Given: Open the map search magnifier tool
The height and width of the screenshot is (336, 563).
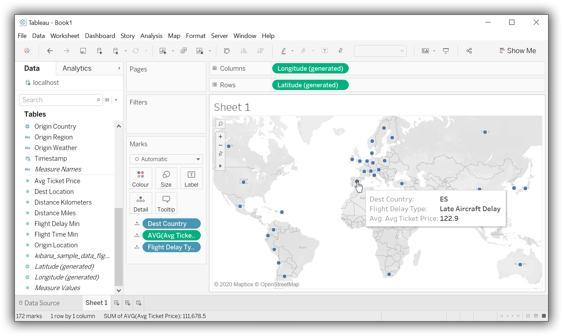Looking at the screenshot, I should point(220,123).
